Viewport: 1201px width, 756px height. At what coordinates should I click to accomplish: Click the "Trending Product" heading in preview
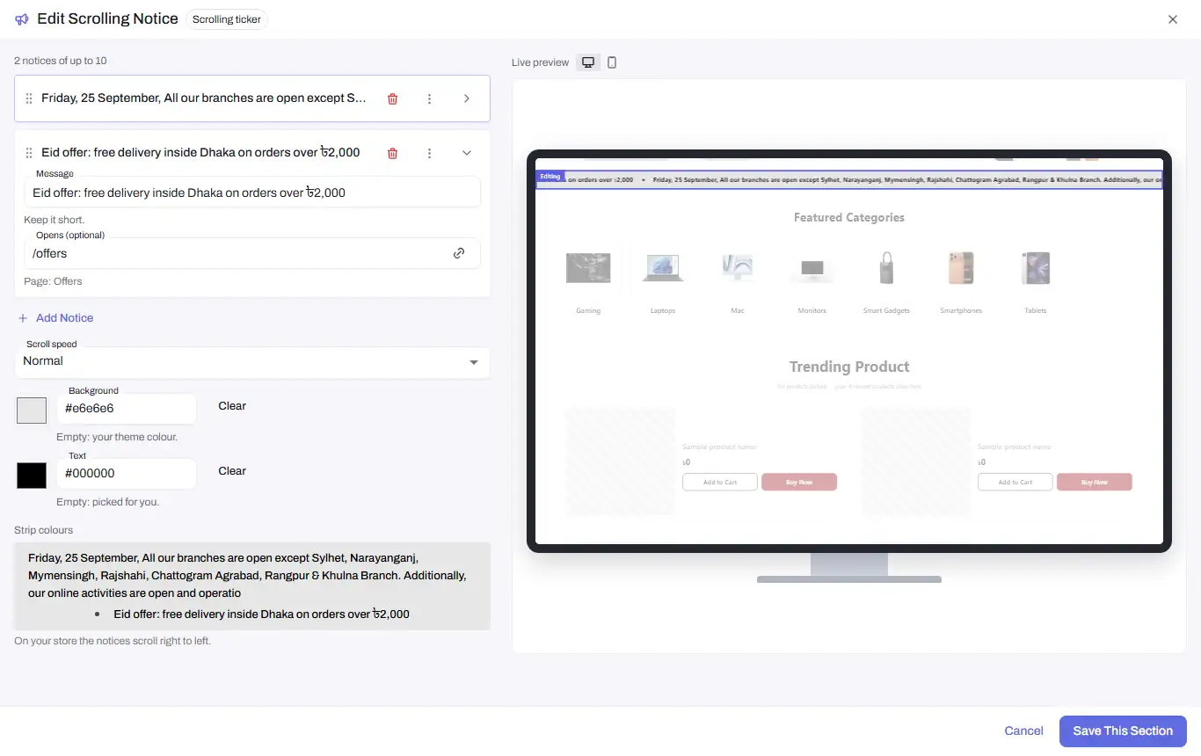849,367
